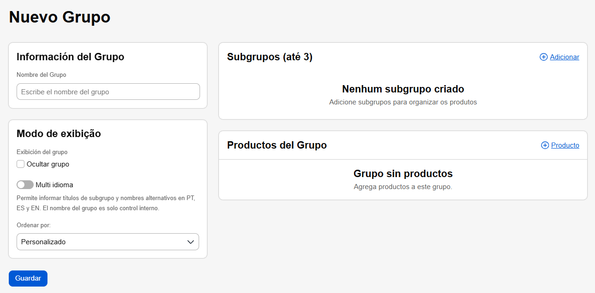This screenshot has height=293, width=595.
Task: Click the plus icon next to Adicionar
Action: click(x=544, y=57)
